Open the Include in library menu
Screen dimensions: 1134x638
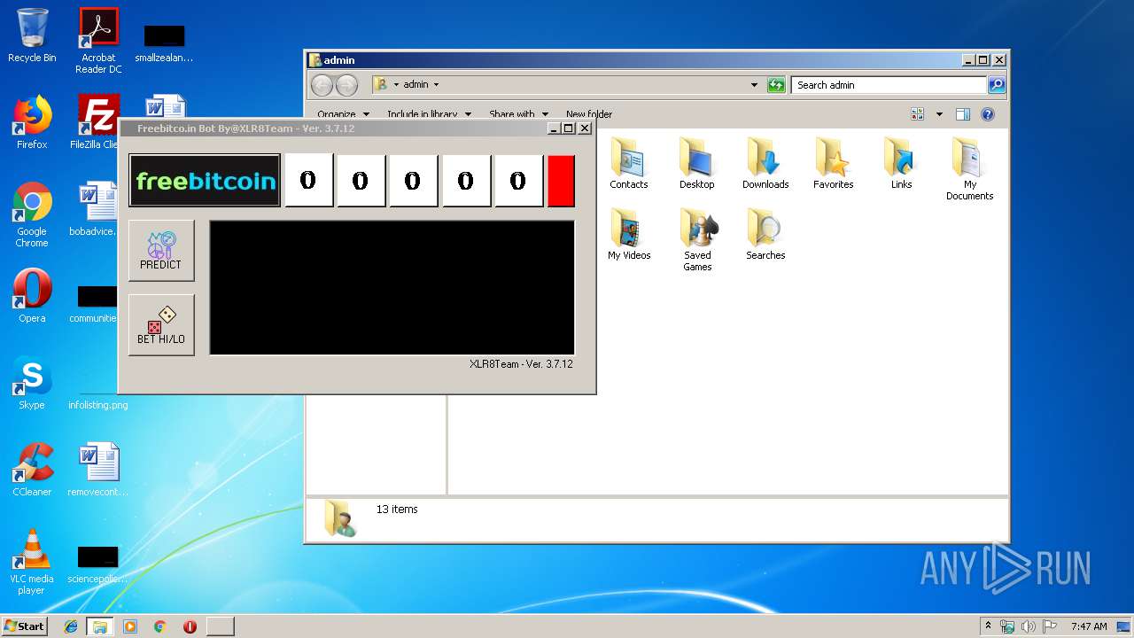coord(429,114)
